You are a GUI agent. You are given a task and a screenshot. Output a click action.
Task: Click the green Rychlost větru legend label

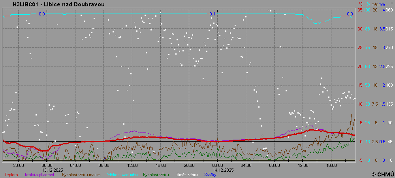[156, 174]
